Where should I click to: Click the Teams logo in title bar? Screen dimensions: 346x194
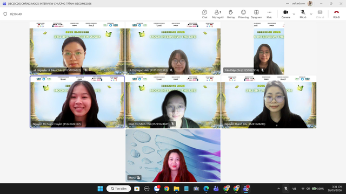point(4,4)
